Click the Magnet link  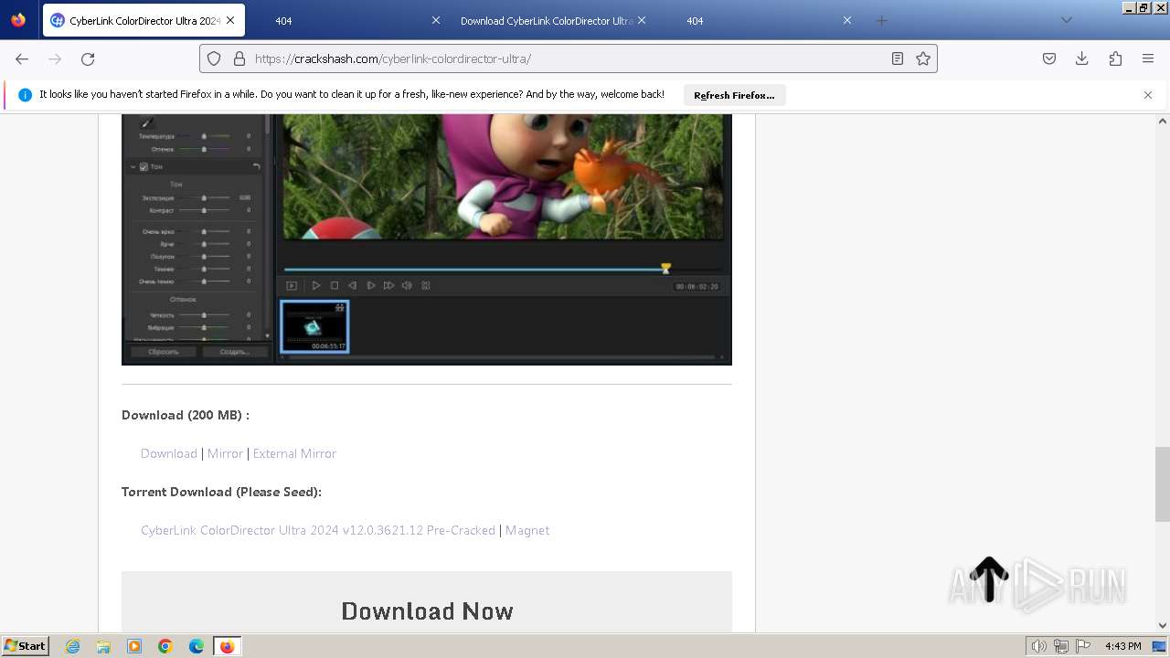point(527,530)
